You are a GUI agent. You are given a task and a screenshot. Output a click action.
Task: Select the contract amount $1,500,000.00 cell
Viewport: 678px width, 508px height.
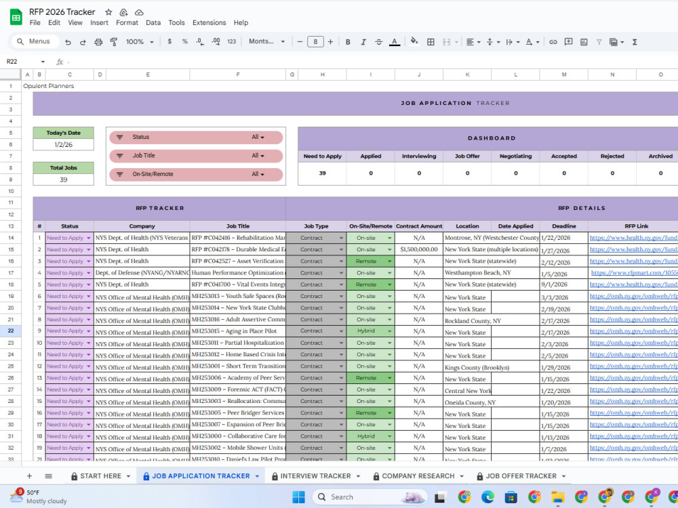(x=418, y=250)
